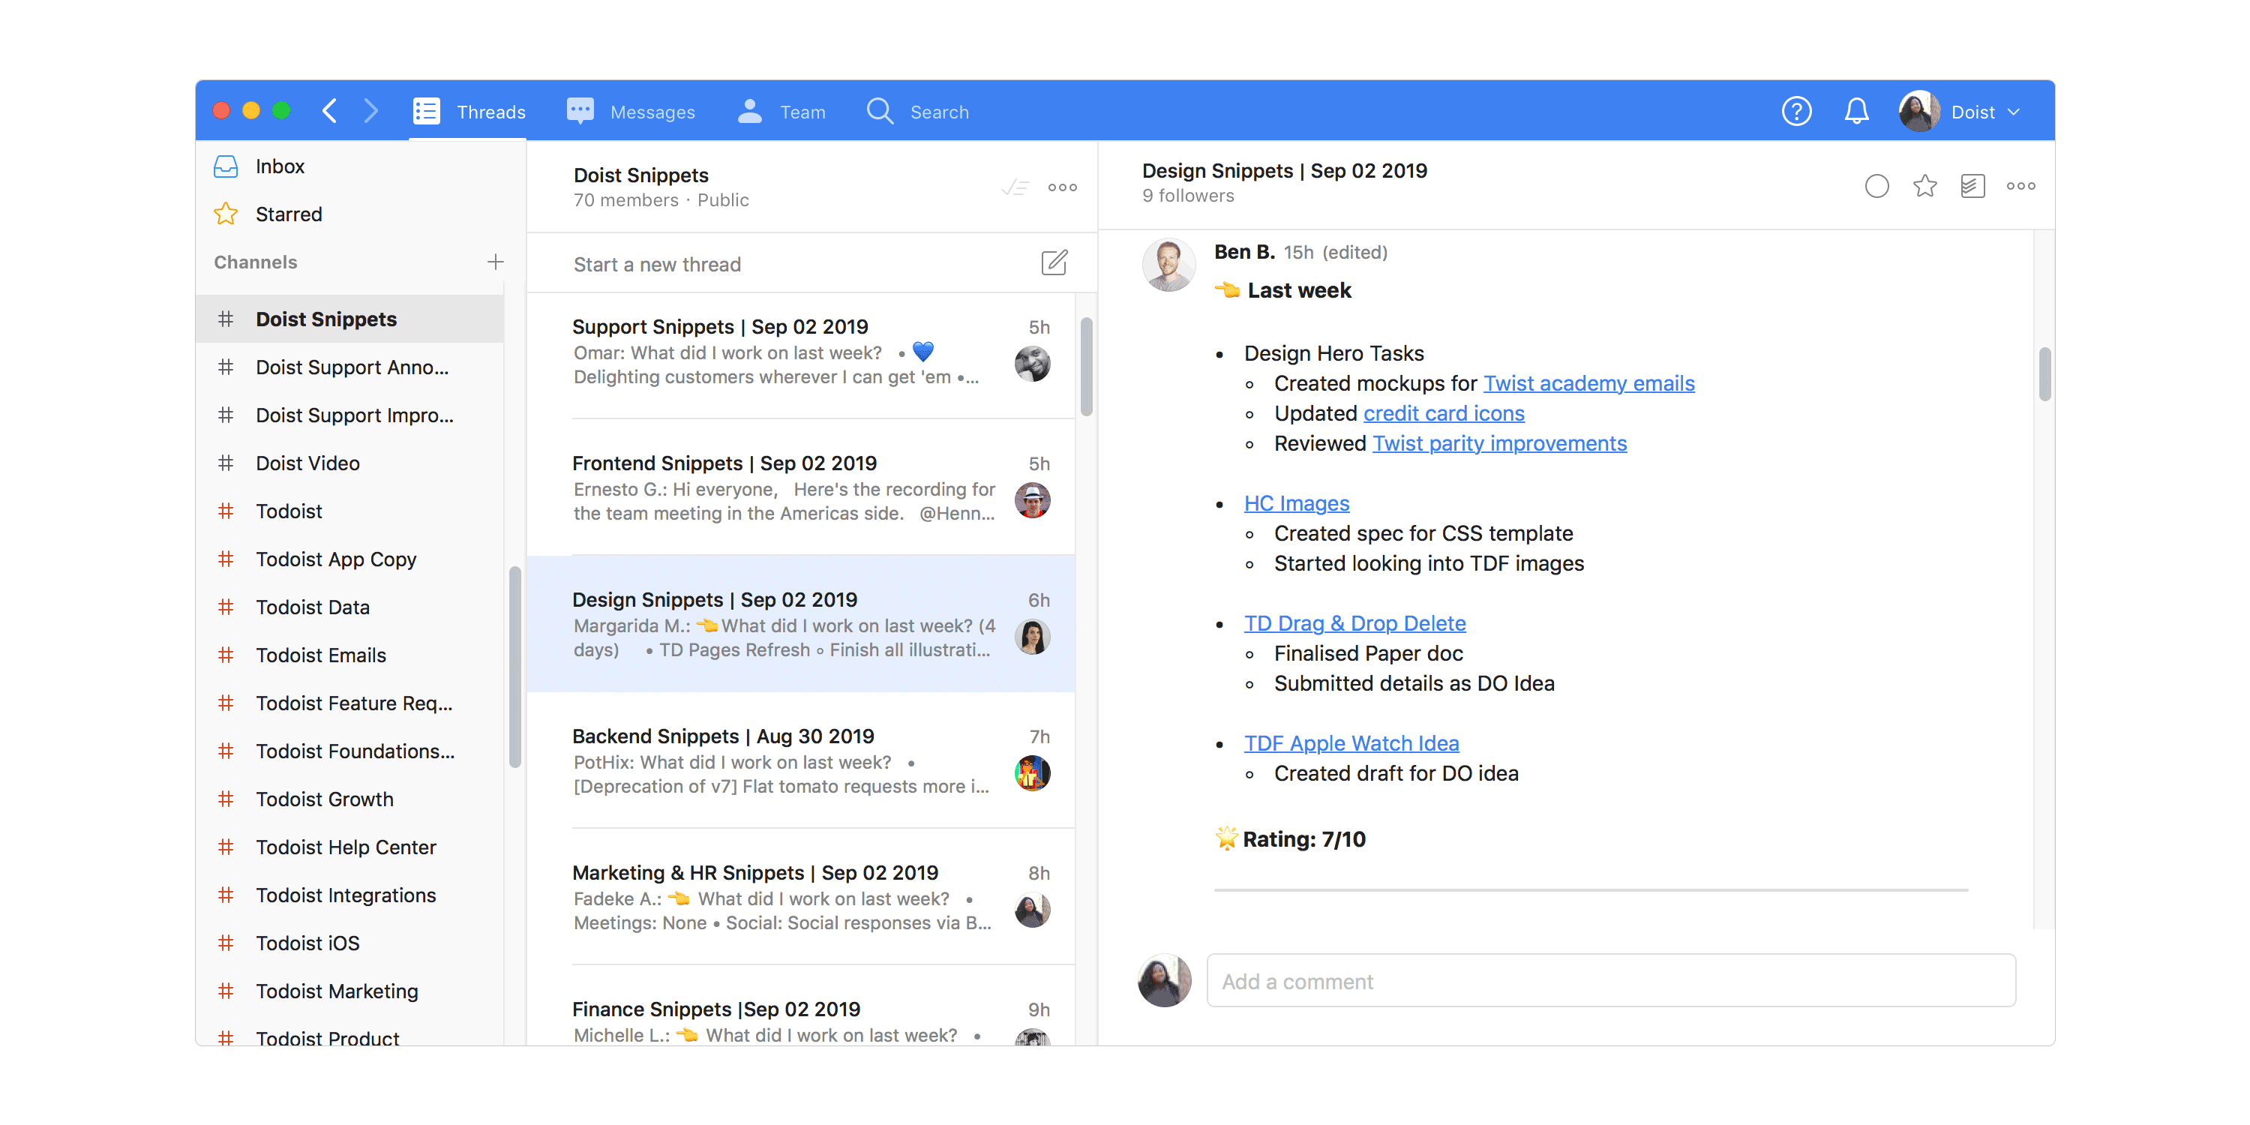Click the thread notes checklist icon
Screen dimensions: 2250x1125
tap(1972, 186)
